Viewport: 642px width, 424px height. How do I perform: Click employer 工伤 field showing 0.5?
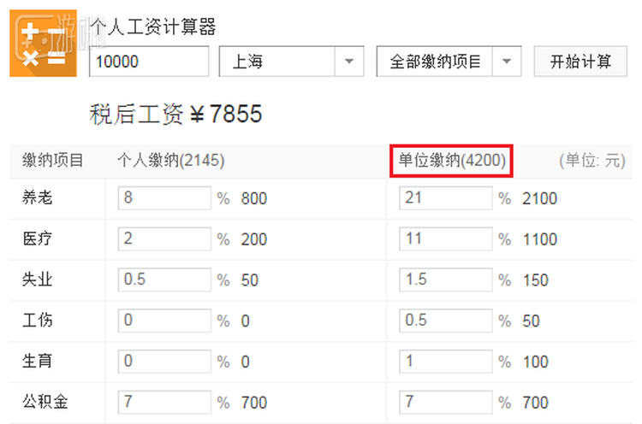[x=445, y=321]
